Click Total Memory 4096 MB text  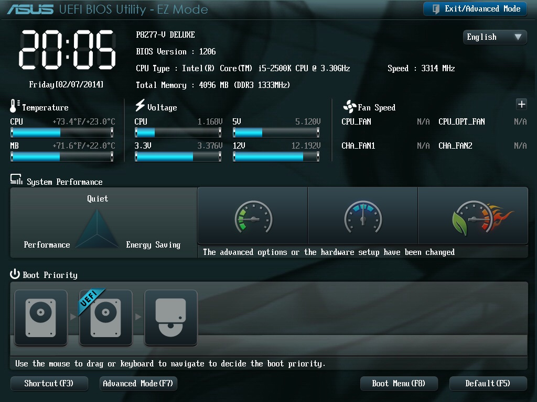coord(213,85)
